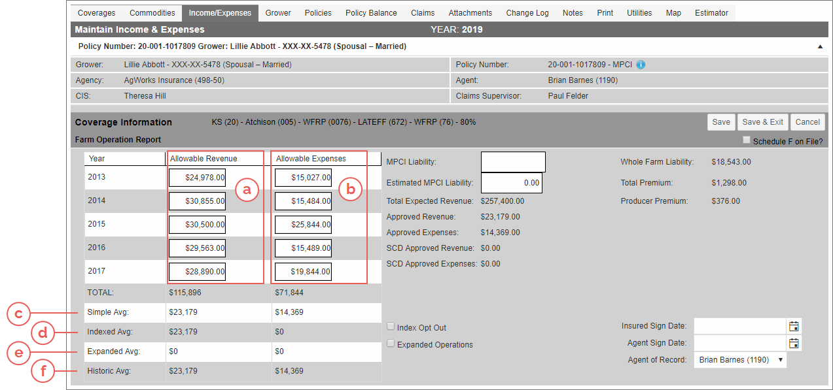Screen dimensions: 833x390
Task: Switch to the Coverages tab
Action: (96, 13)
